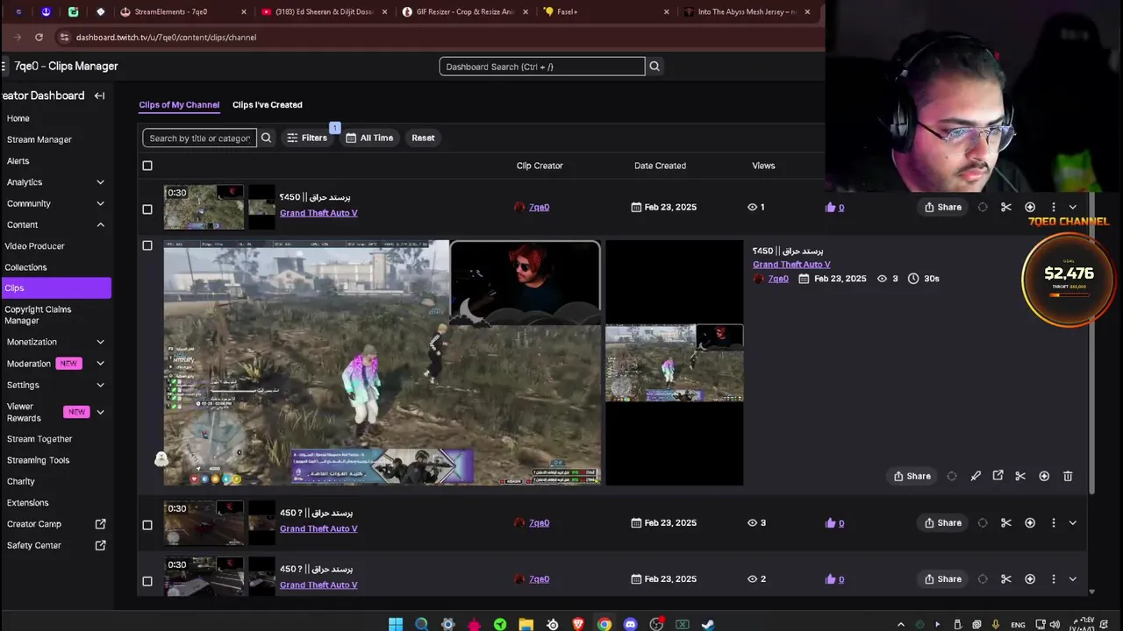Collapse the Content sidebar section

tap(100, 225)
